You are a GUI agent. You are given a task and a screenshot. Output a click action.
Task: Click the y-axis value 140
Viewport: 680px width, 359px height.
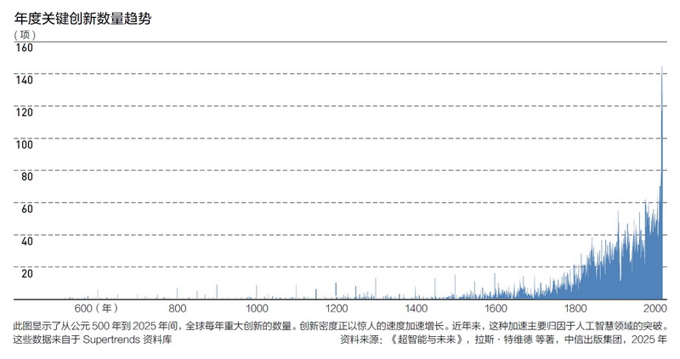(x=25, y=80)
